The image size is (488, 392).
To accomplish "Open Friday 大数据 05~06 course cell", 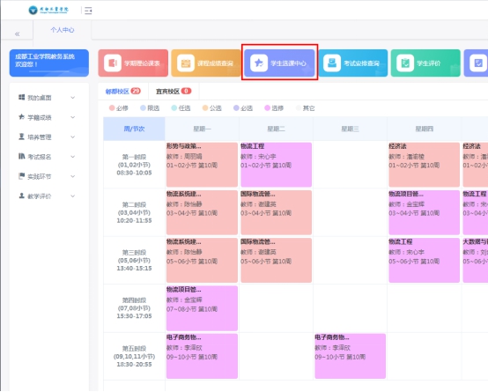I will pyautogui.click(x=476, y=260).
